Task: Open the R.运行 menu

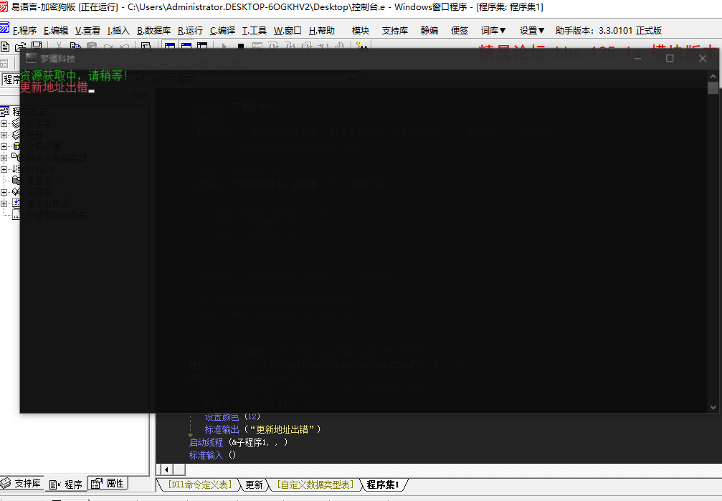Action: click(x=190, y=30)
